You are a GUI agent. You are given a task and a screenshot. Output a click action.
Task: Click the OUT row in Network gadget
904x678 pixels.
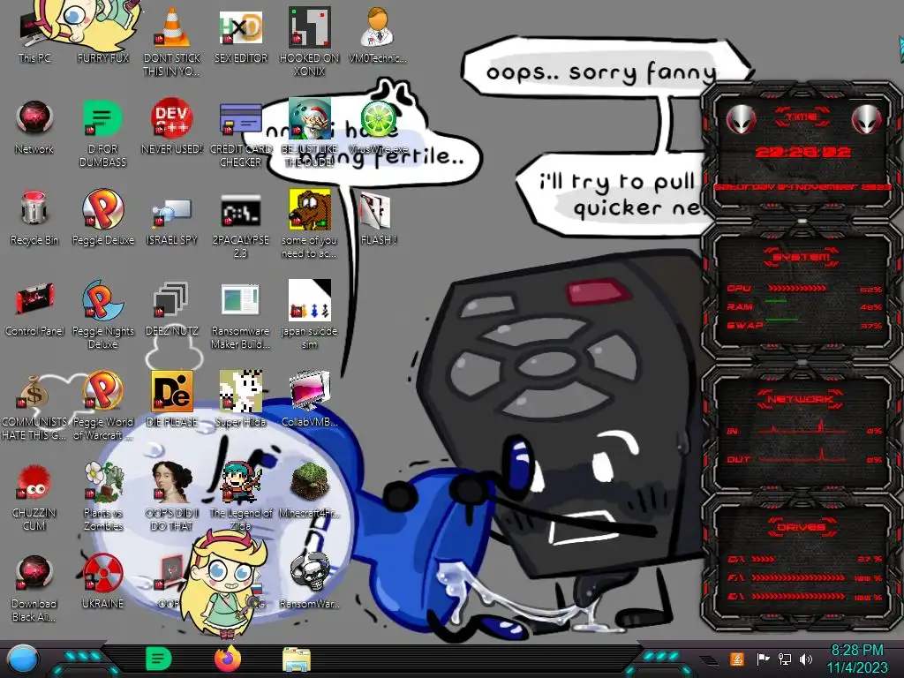point(804,458)
